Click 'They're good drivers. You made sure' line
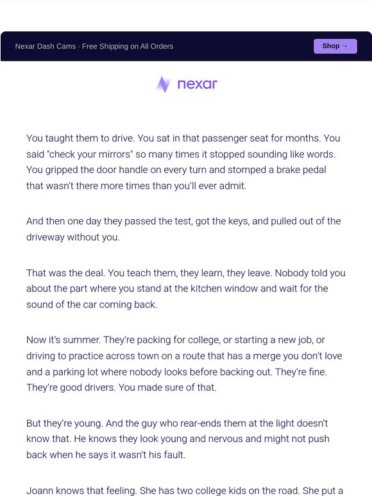The width and height of the screenshot is (372, 496). 121,388
